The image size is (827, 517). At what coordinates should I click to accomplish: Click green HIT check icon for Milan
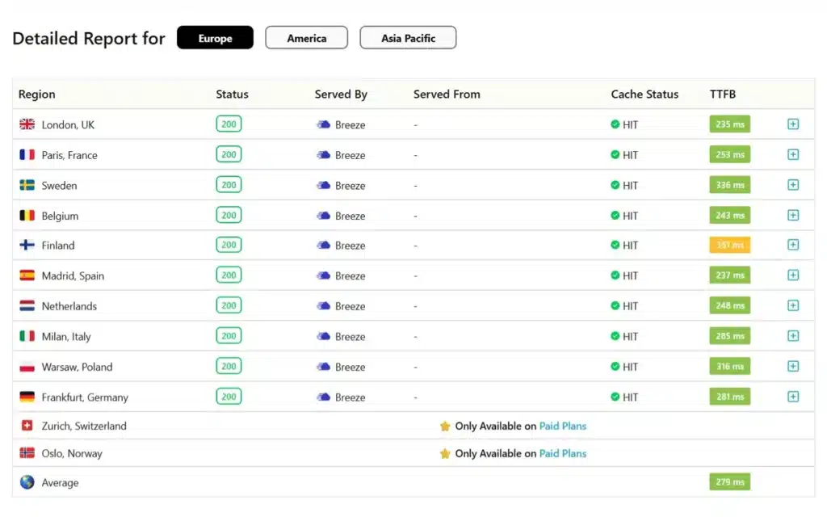click(x=615, y=336)
